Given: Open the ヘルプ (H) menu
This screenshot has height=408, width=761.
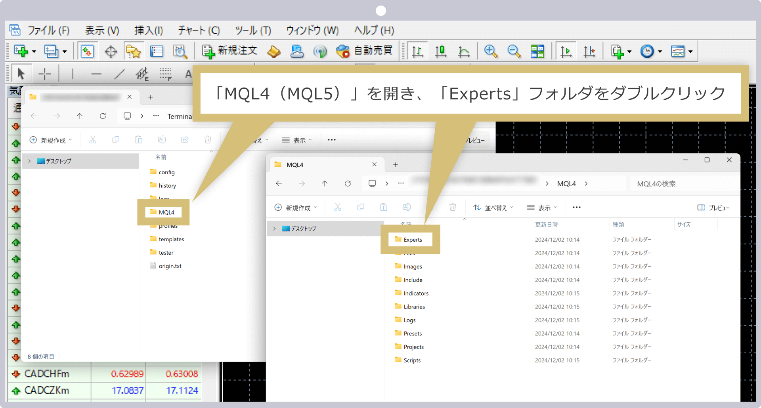Looking at the screenshot, I should click(x=374, y=31).
